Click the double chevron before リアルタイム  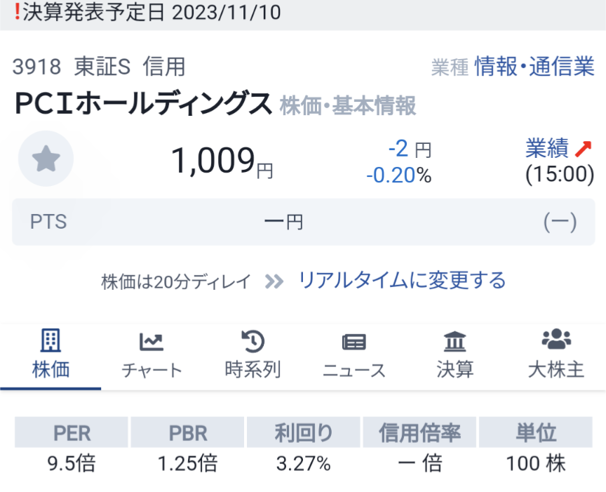coord(274,281)
